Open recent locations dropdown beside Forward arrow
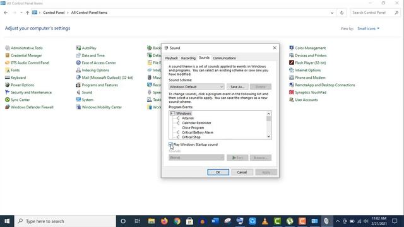The width and height of the screenshot is (404, 227). click(21, 13)
